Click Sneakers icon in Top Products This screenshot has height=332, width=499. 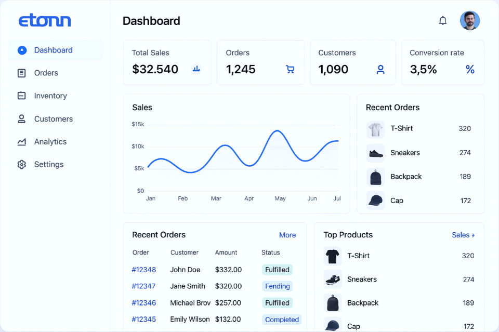point(333,280)
